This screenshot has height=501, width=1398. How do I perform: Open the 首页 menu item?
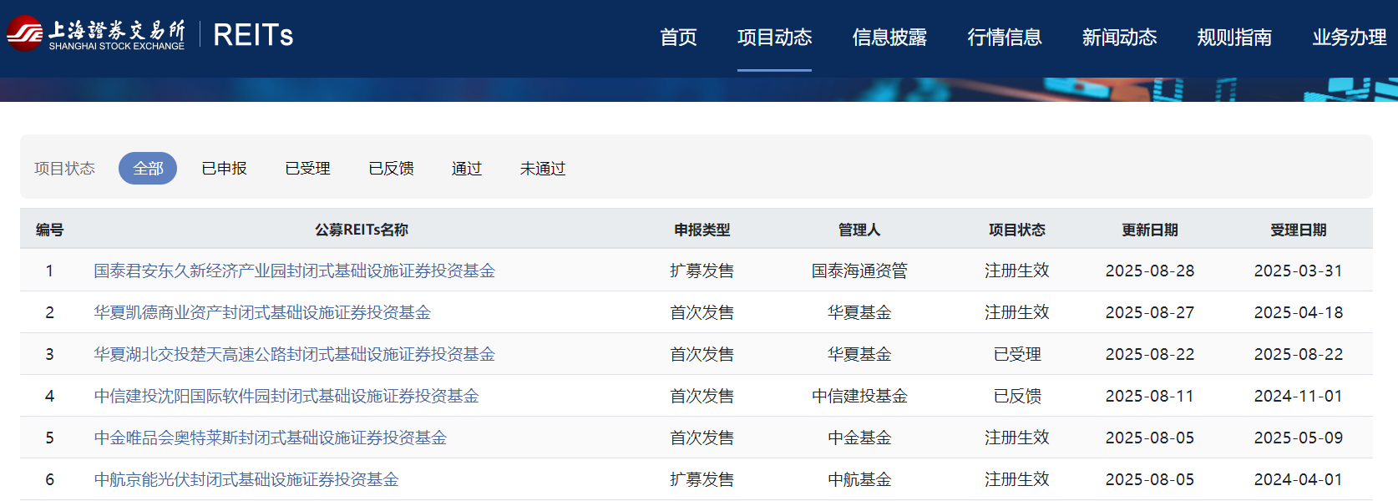678,38
